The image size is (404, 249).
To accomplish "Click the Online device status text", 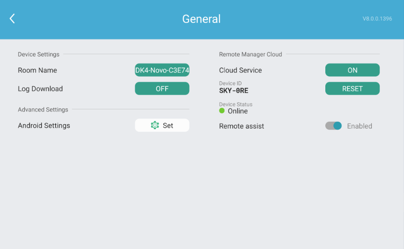I will (237, 111).
